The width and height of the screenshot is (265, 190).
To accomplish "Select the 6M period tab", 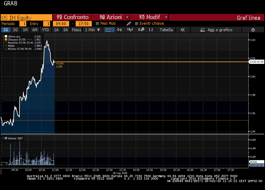I will tap(35, 30).
